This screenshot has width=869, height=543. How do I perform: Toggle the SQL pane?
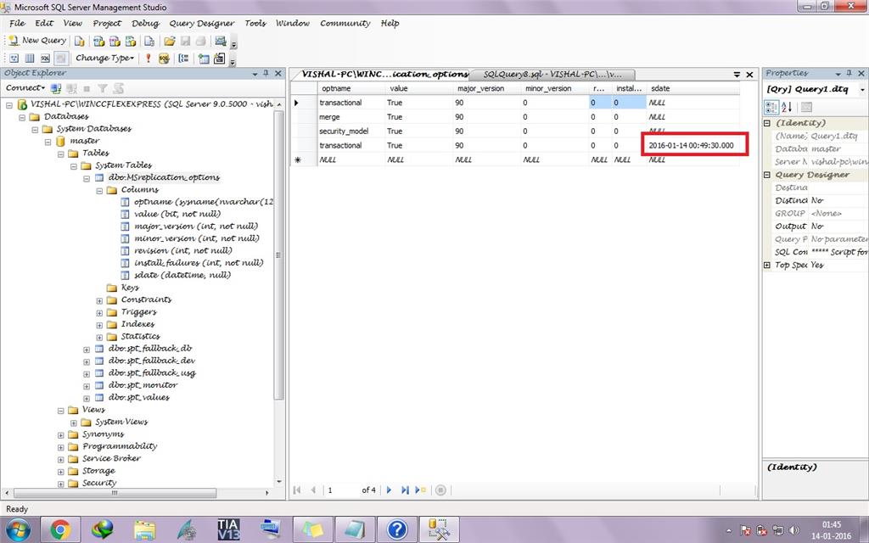tap(46, 59)
